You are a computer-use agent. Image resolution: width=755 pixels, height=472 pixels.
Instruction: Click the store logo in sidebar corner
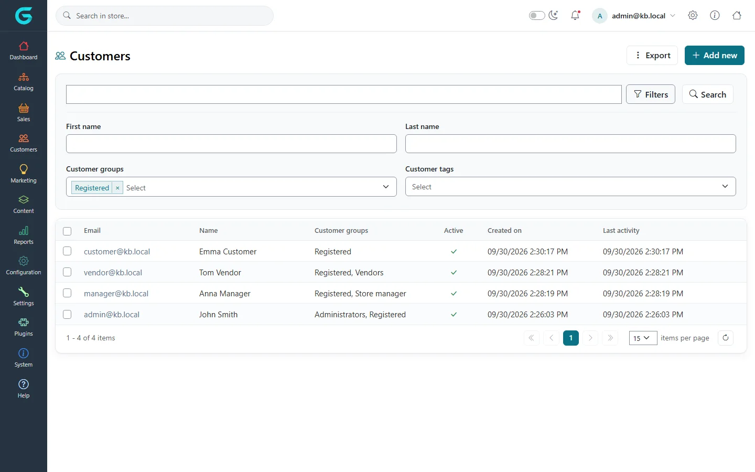coord(24,16)
